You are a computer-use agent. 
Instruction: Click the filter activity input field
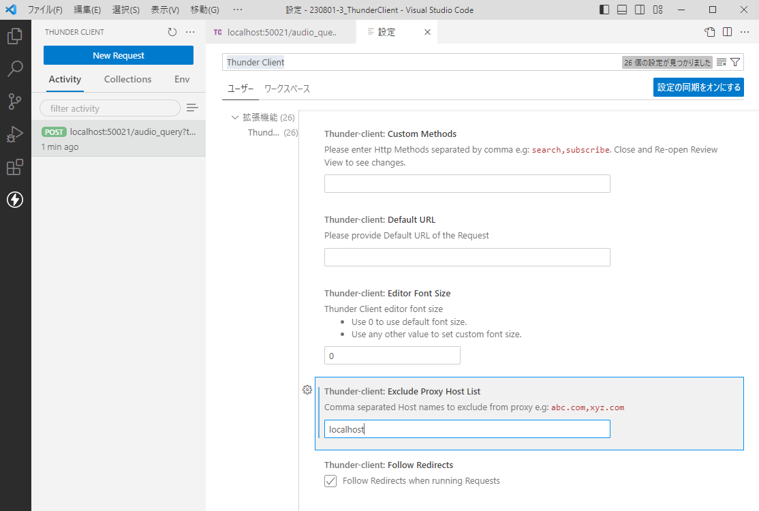pos(110,108)
